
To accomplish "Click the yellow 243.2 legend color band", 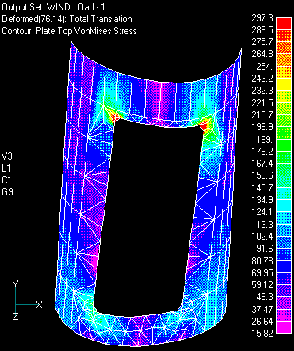I will coord(284,83).
